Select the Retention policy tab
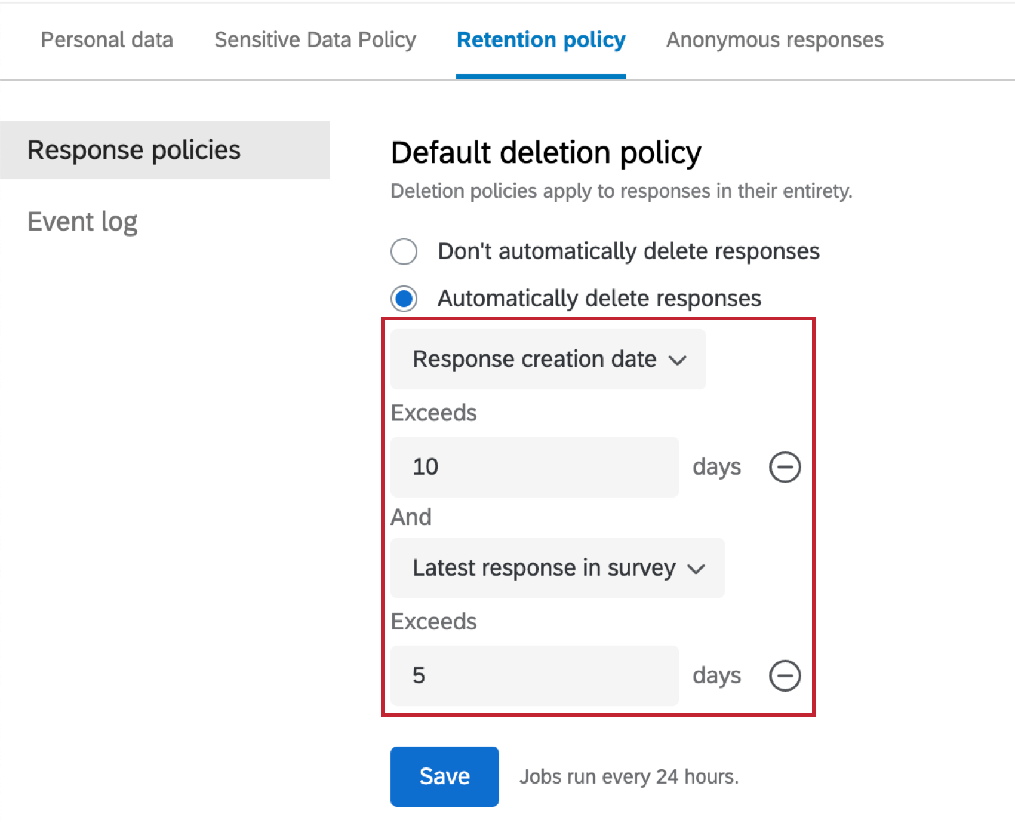The height and width of the screenshot is (823, 1015). (541, 39)
